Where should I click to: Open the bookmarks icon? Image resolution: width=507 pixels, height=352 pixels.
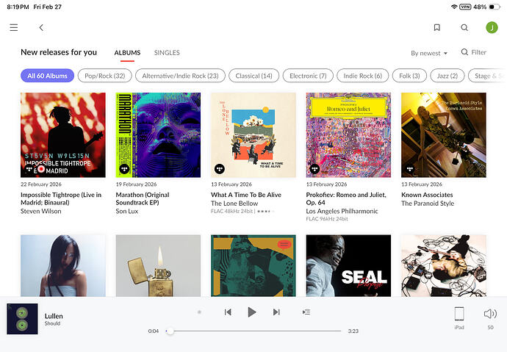tap(436, 28)
